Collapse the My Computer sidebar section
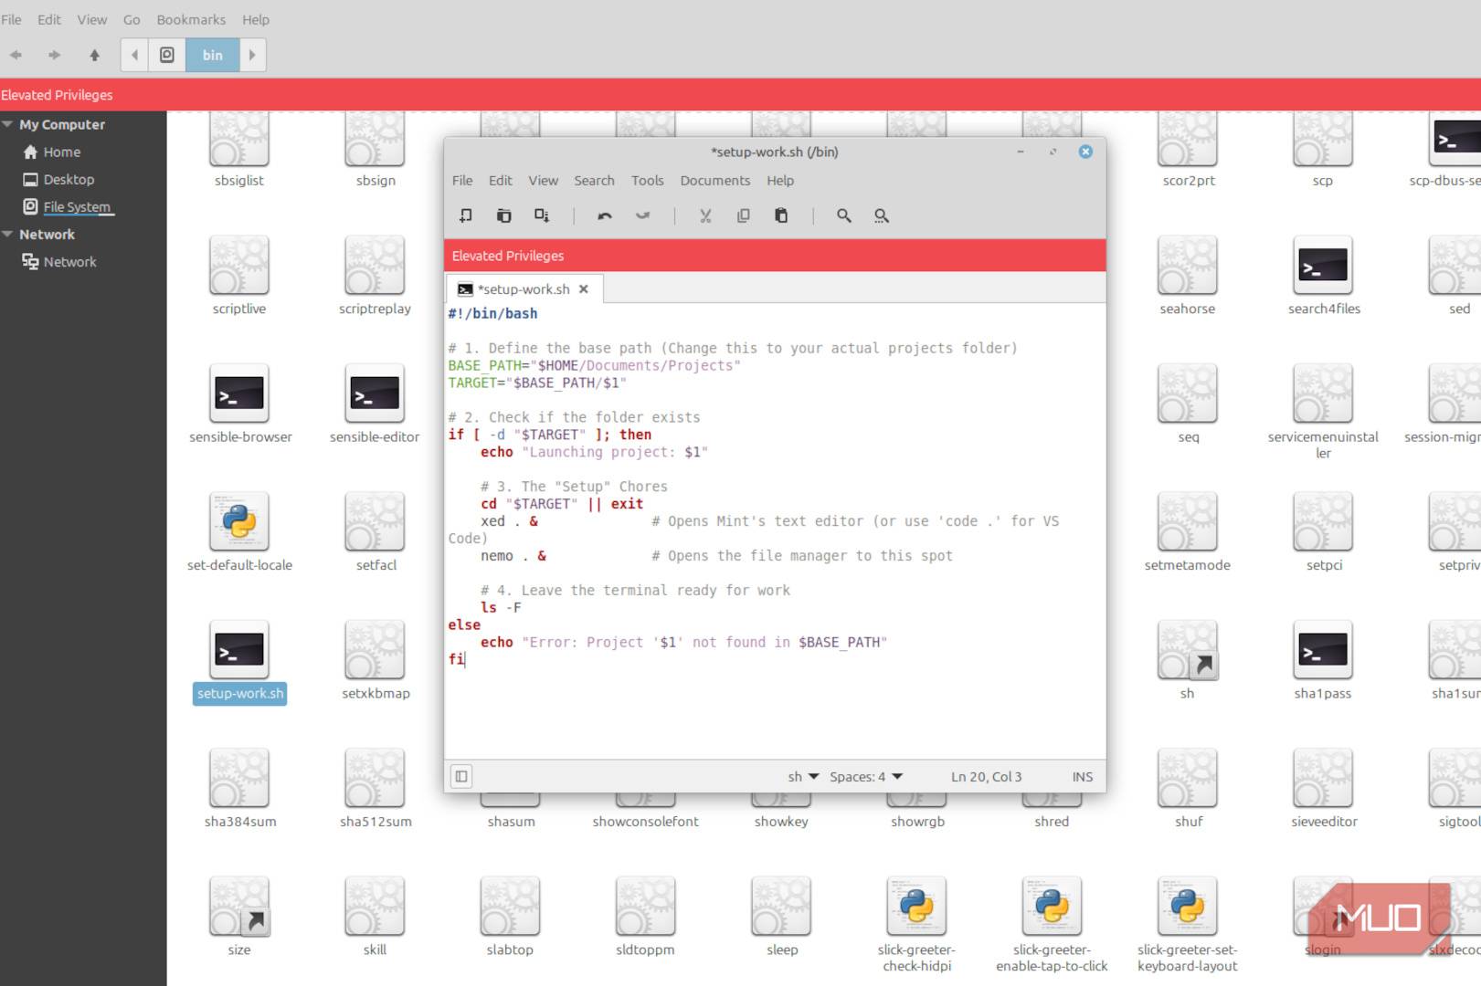This screenshot has height=986, width=1481. click(8, 124)
